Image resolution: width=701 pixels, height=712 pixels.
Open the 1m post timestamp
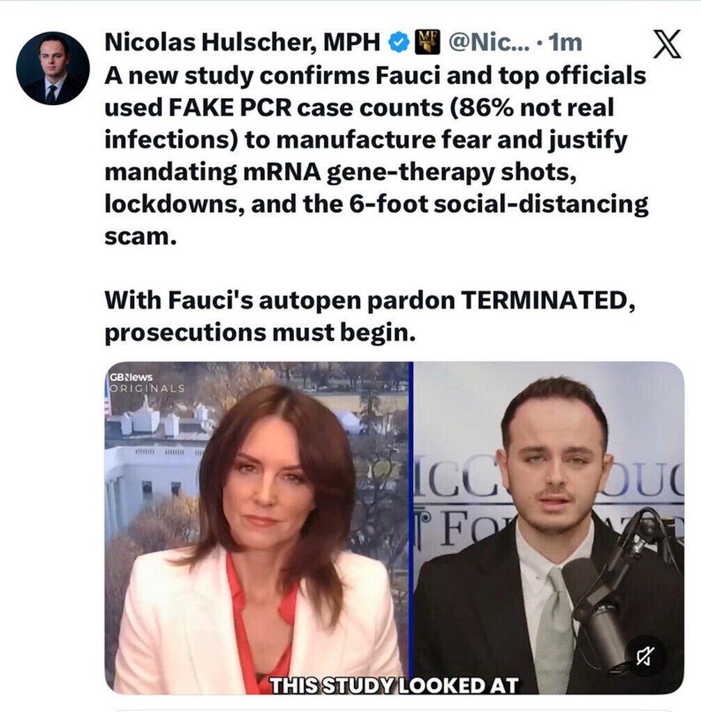(x=565, y=42)
